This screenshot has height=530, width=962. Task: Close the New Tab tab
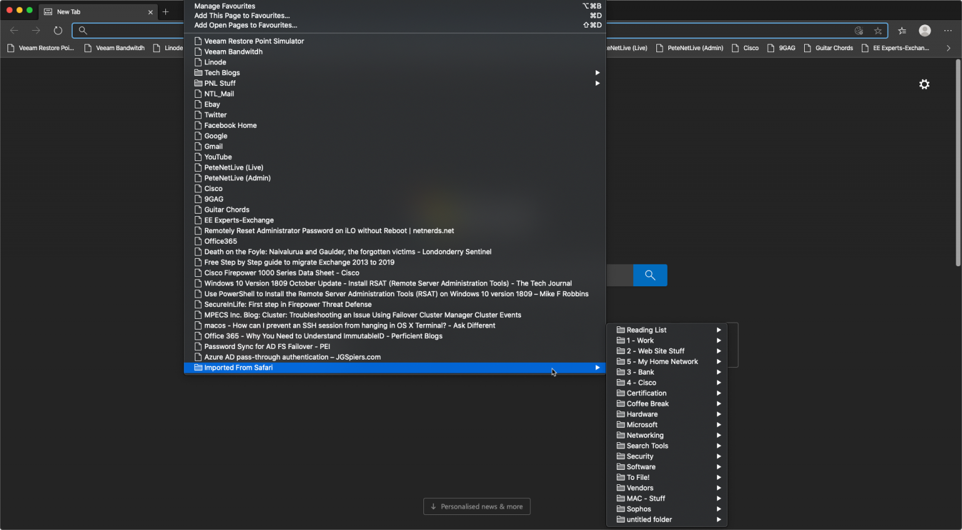[150, 12]
